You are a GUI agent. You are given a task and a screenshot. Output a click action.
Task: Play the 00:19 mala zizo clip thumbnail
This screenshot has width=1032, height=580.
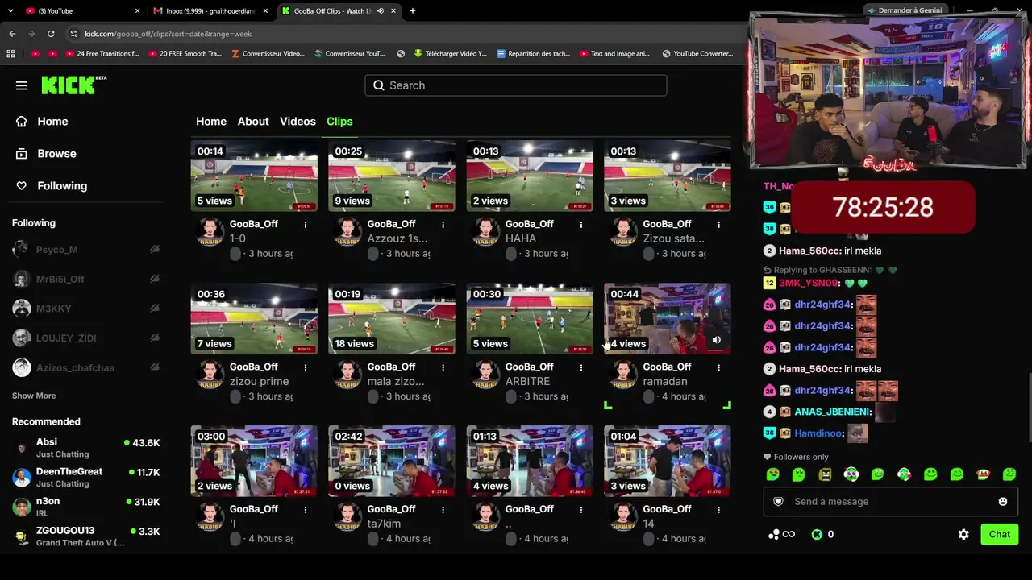(x=392, y=319)
